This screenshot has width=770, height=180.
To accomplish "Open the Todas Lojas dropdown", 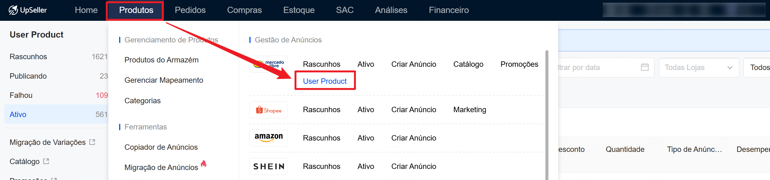I will [x=698, y=68].
